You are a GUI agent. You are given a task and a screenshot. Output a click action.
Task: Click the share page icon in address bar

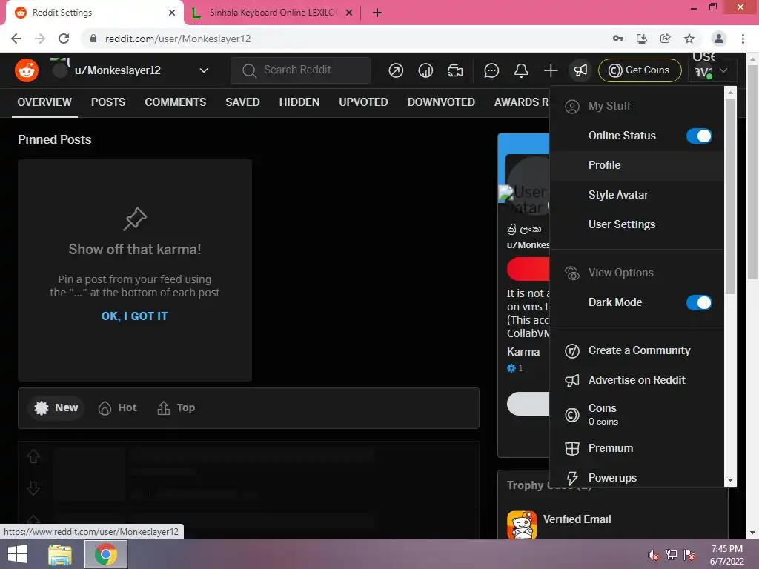click(666, 39)
